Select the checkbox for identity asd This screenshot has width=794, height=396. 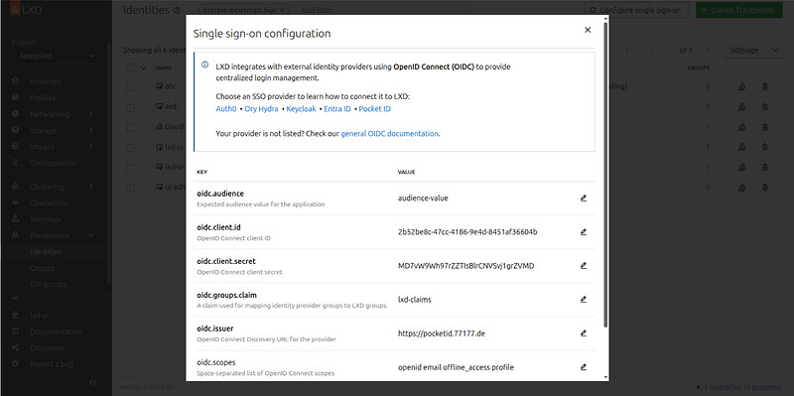pyautogui.click(x=131, y=107)
